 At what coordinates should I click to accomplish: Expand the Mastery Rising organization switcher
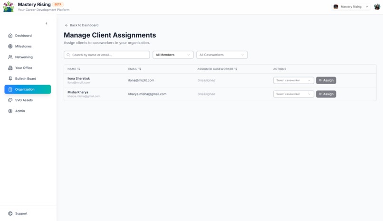click(351, 7)
